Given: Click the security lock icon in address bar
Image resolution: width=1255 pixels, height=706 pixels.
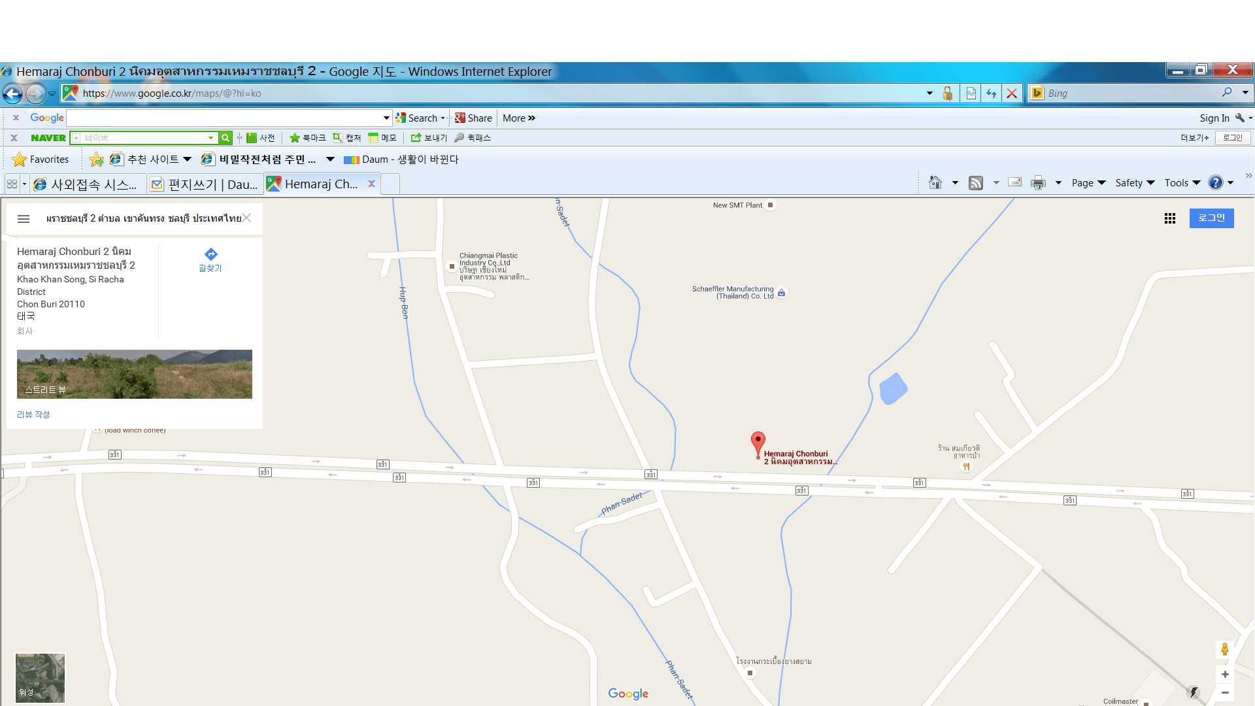Looking at the screenshot, I should [947, 93].
